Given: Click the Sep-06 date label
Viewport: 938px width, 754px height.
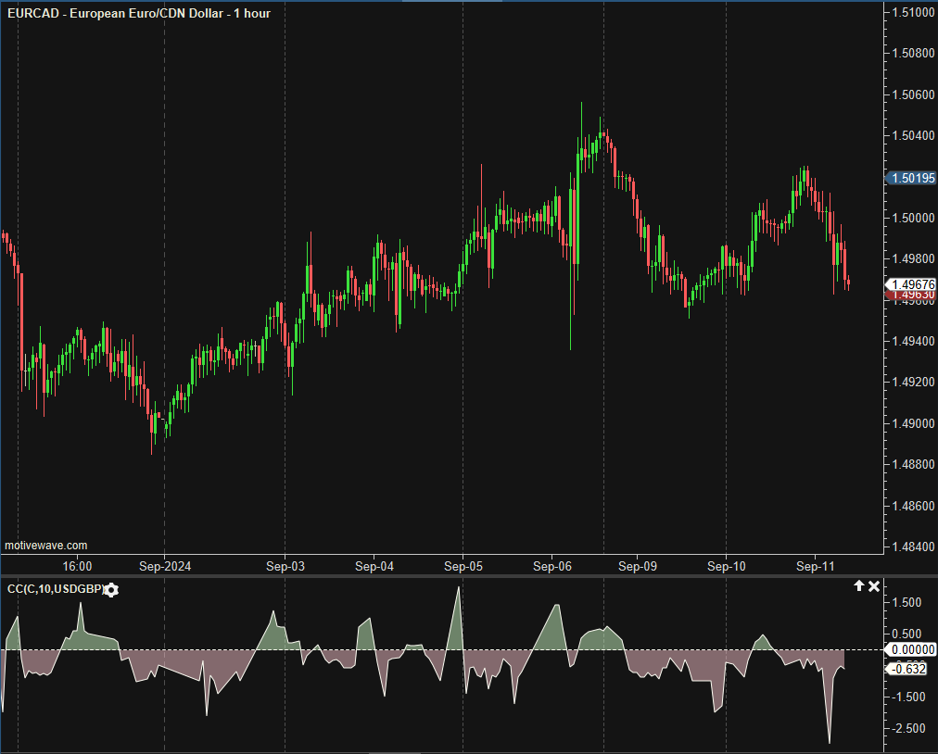Looking at the screenshot, I should click(551, 565).
